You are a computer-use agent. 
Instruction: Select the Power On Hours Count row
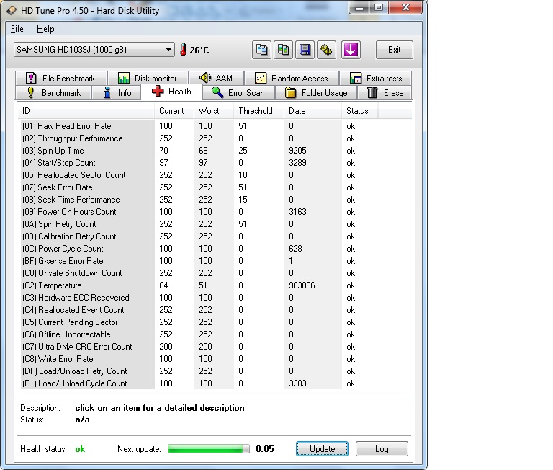point(199,212)
